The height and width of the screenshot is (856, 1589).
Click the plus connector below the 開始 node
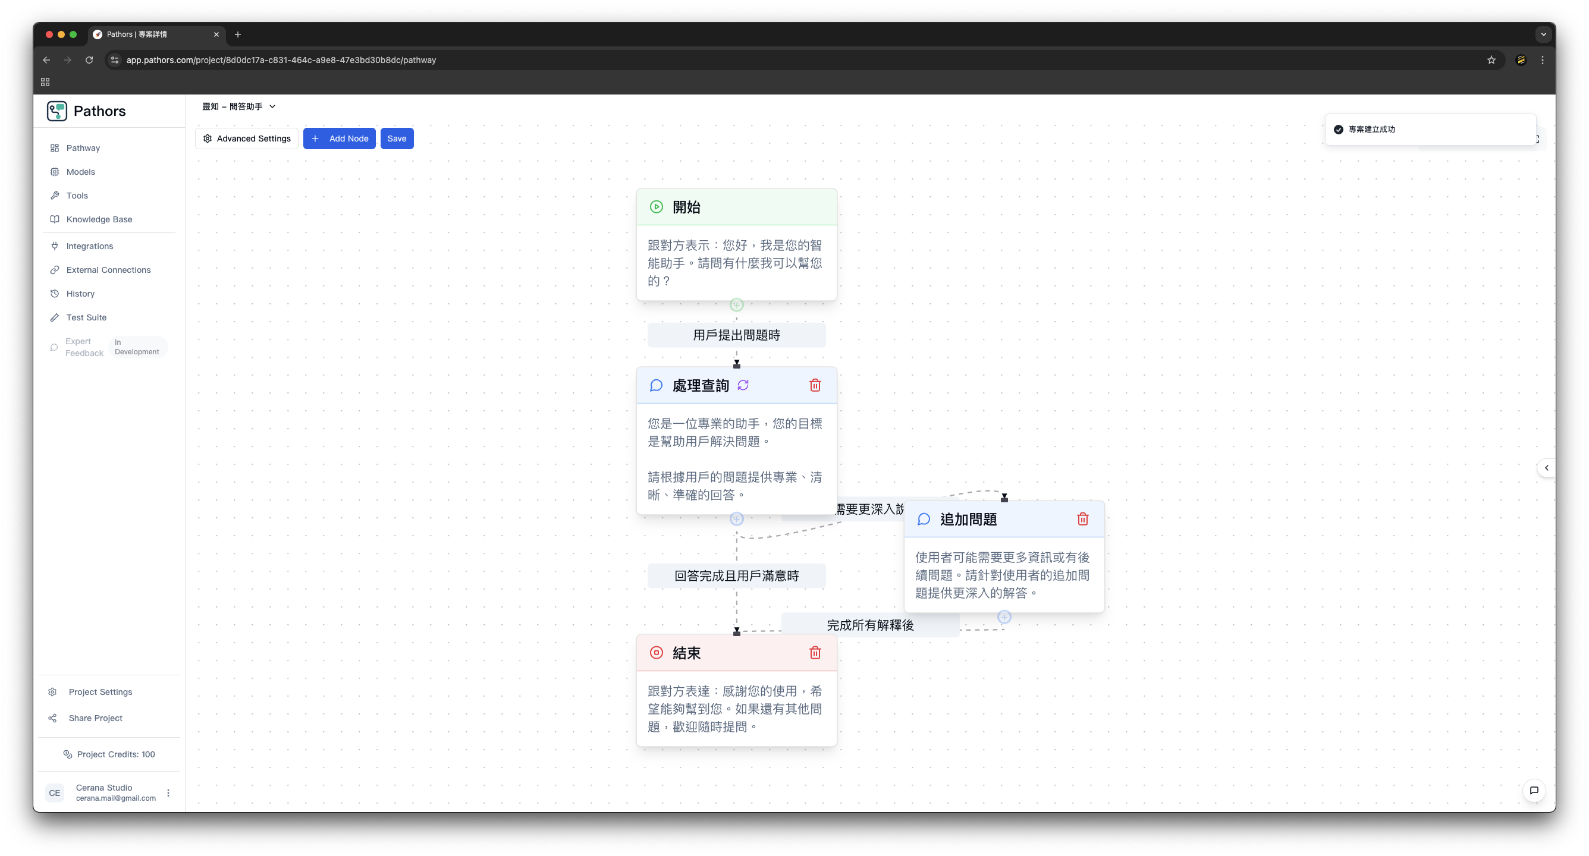736,304
